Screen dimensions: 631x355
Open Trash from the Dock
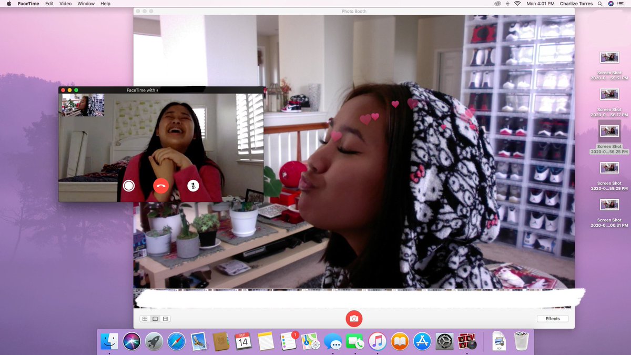[x=521, y=341]
